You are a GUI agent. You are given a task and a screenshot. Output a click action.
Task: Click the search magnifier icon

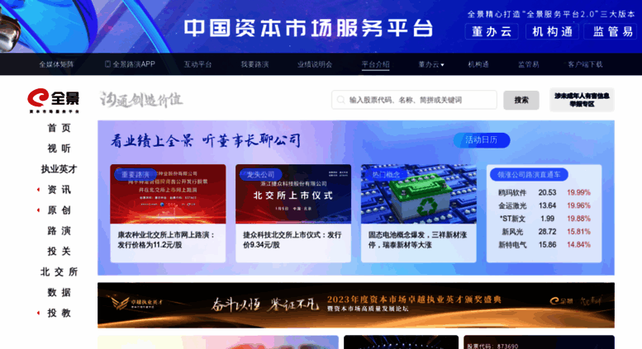coord(340,100)
